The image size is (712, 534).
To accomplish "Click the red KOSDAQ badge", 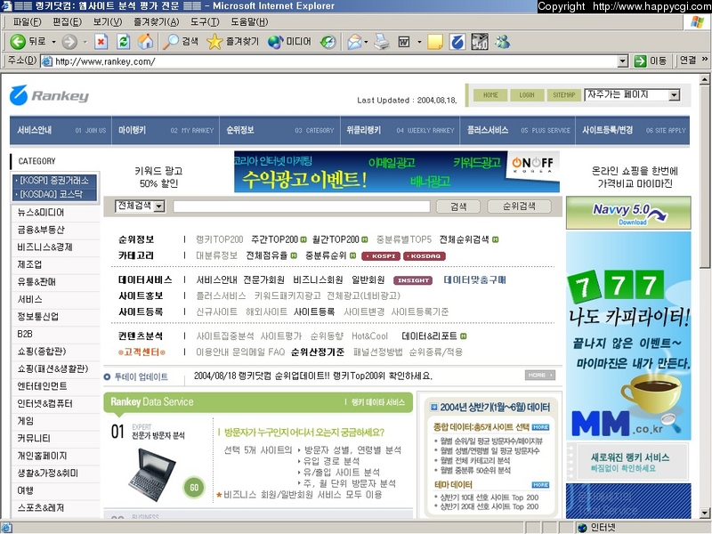I will 425,256.
